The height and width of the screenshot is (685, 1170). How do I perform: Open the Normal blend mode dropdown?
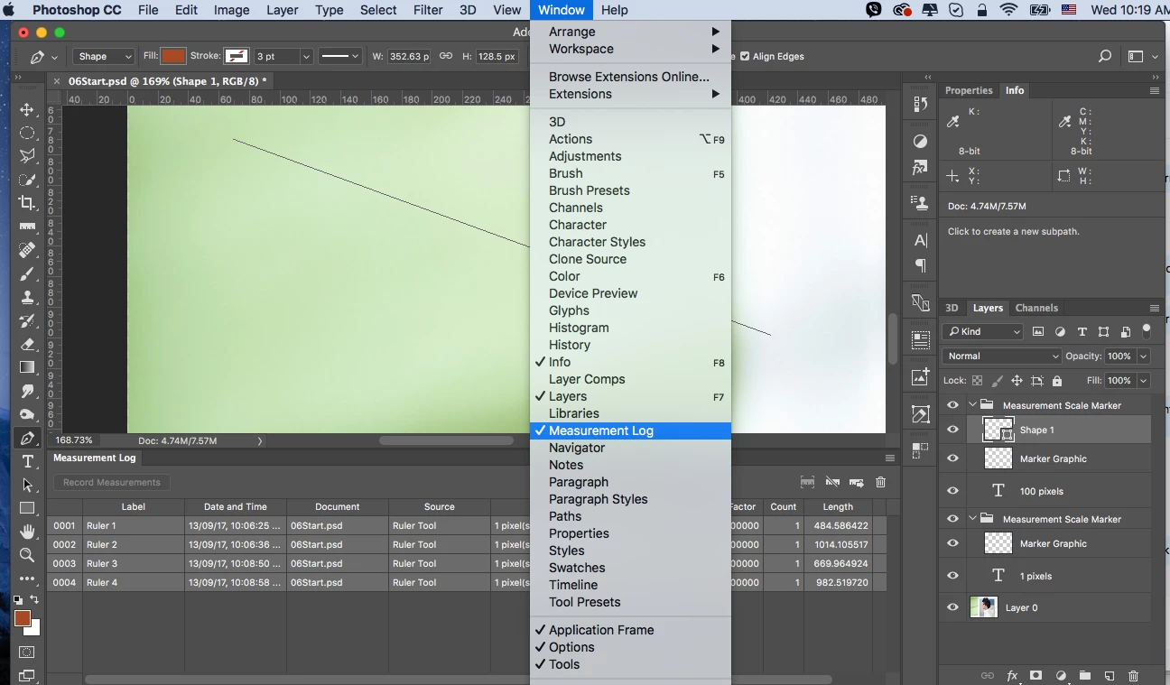(x=1001, y=356)
